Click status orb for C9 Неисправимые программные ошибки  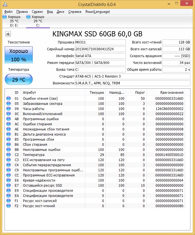tap(9, 170)
